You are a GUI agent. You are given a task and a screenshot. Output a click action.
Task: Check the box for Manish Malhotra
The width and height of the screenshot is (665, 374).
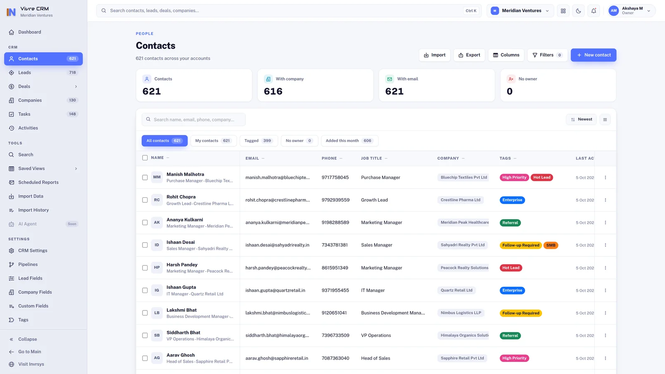tap(145, 177)
